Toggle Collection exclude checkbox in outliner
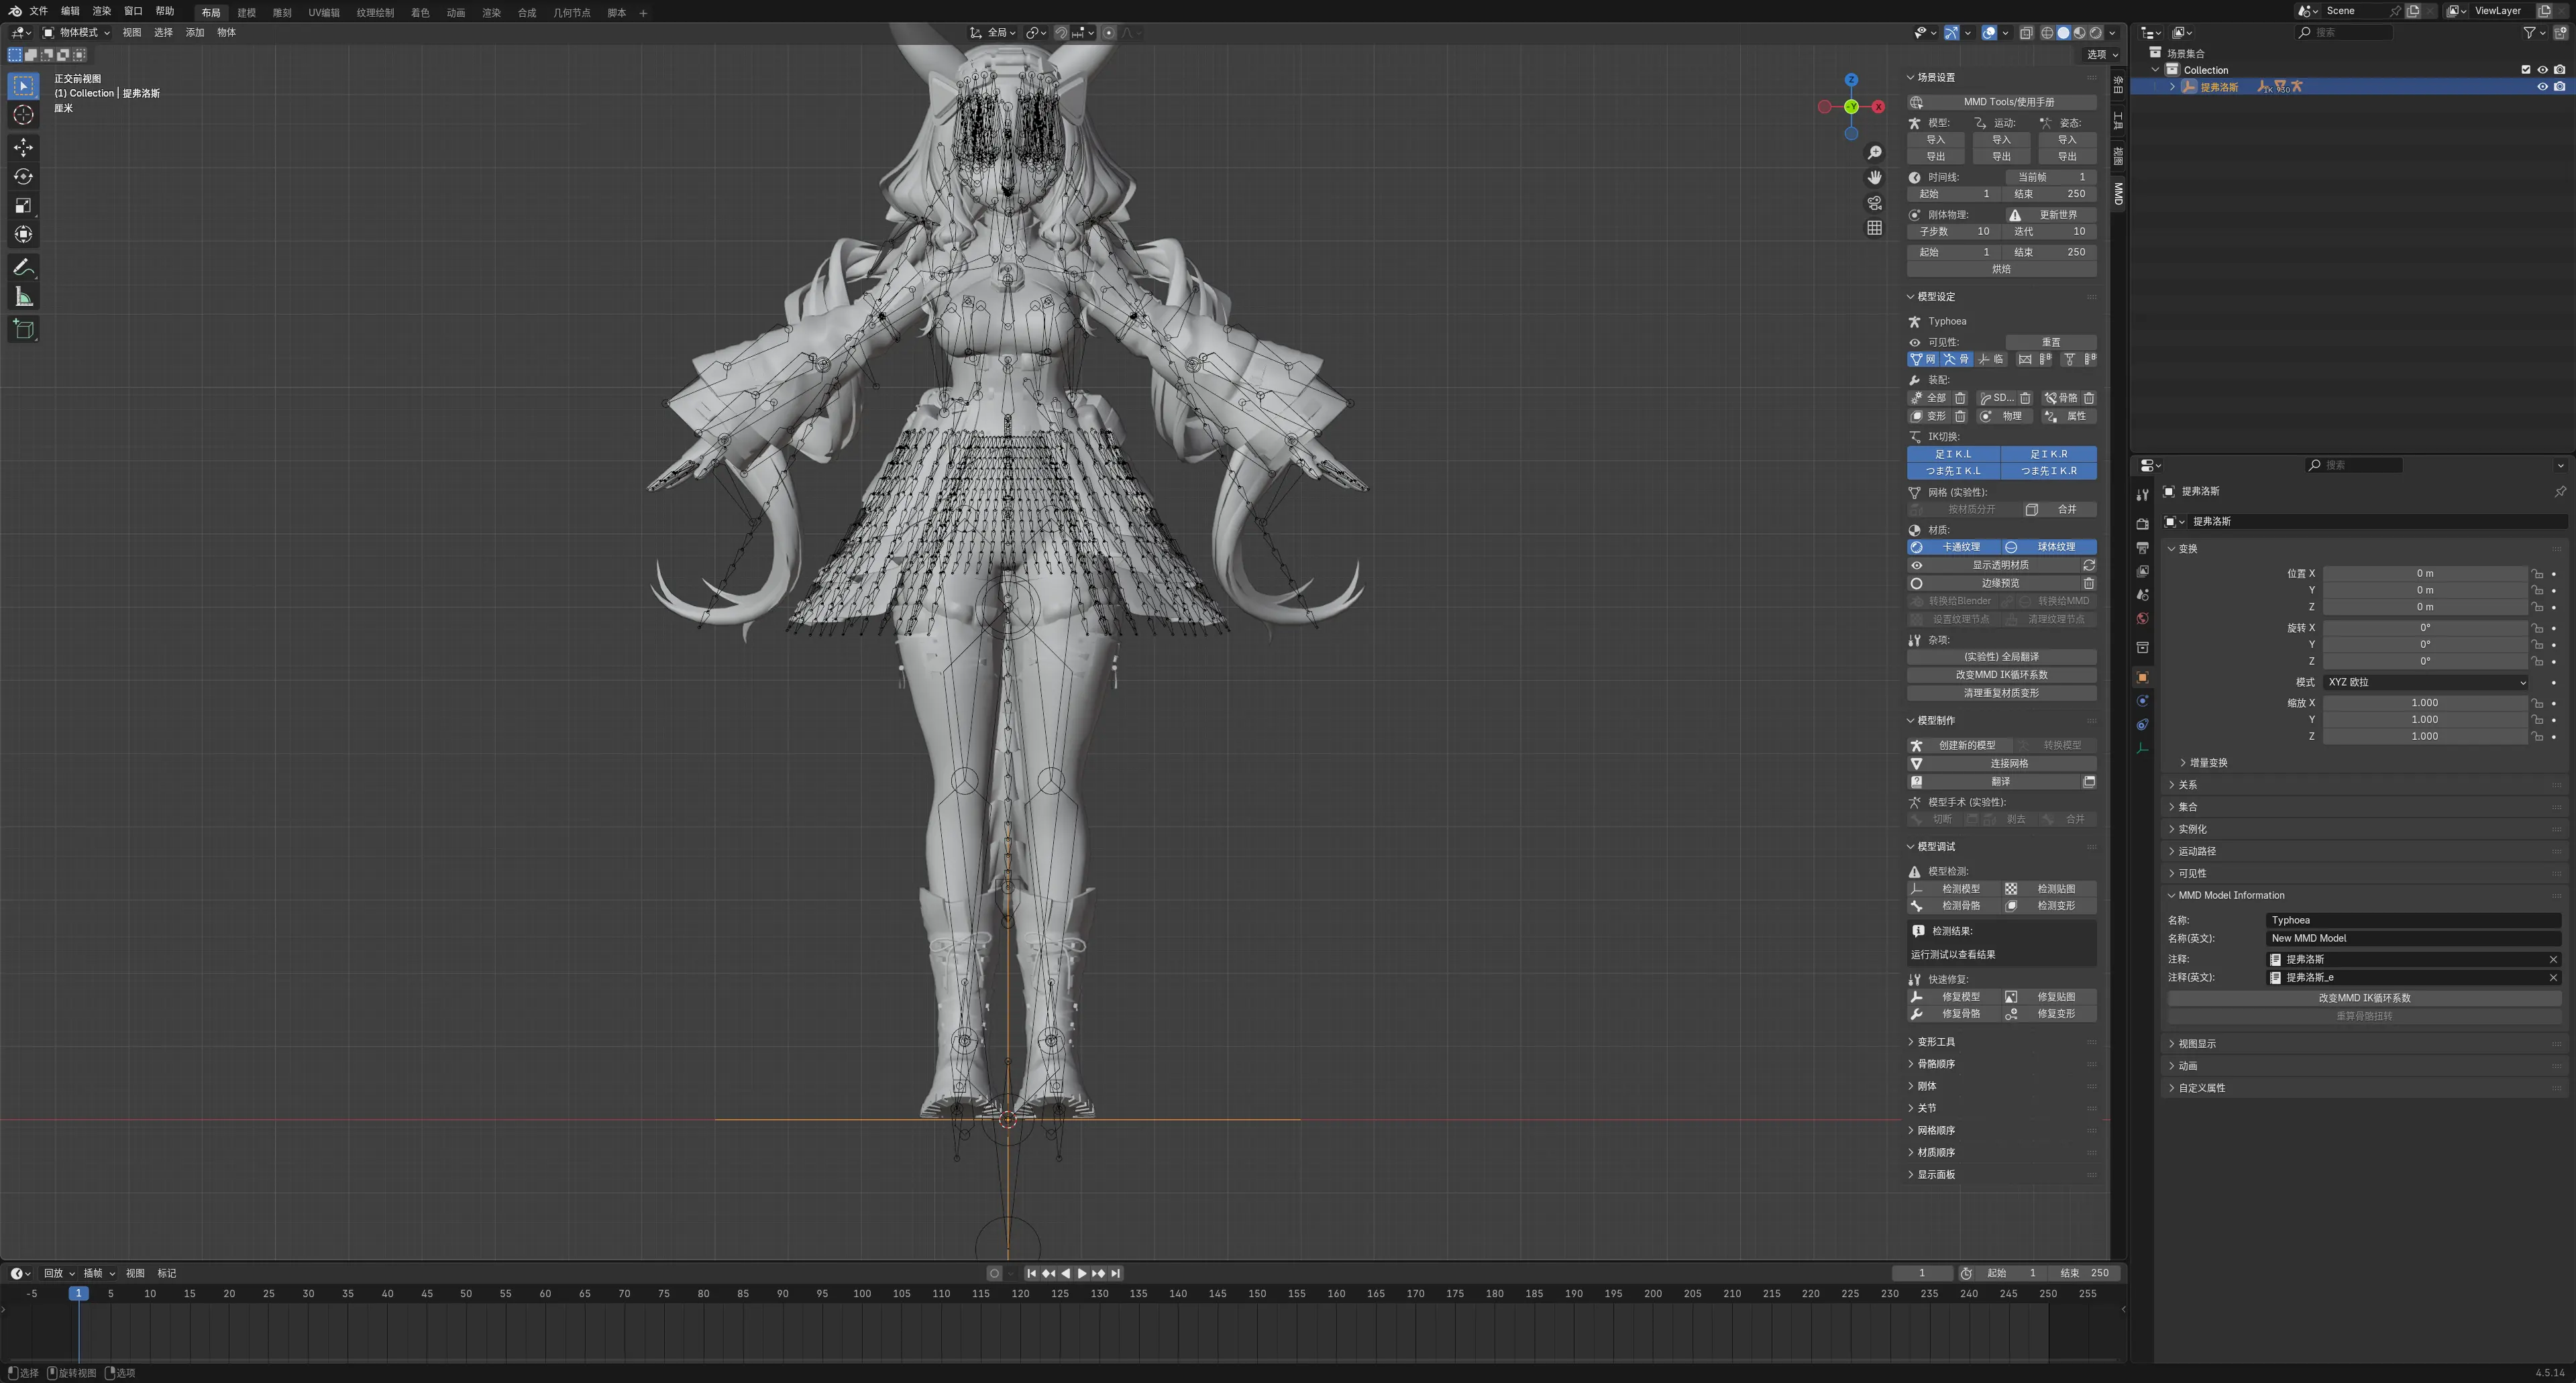Screen dimensions: 2576x1383 click(2526, 70)
